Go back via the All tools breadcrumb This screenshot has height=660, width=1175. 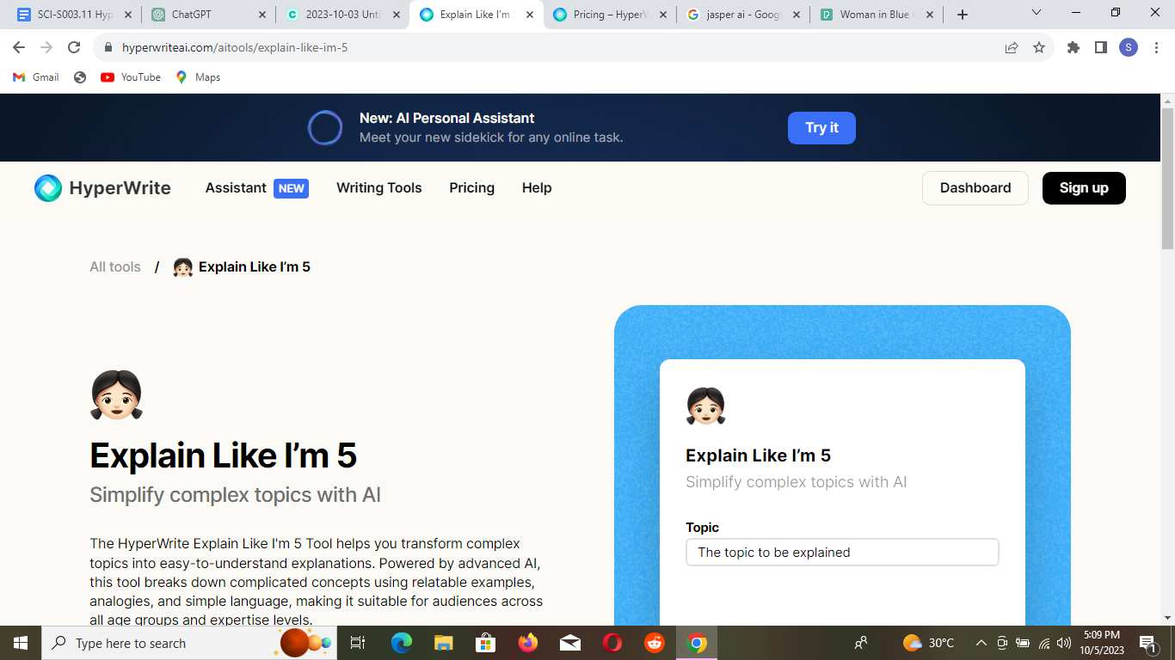pyautogui.click(x=114, y=266)
